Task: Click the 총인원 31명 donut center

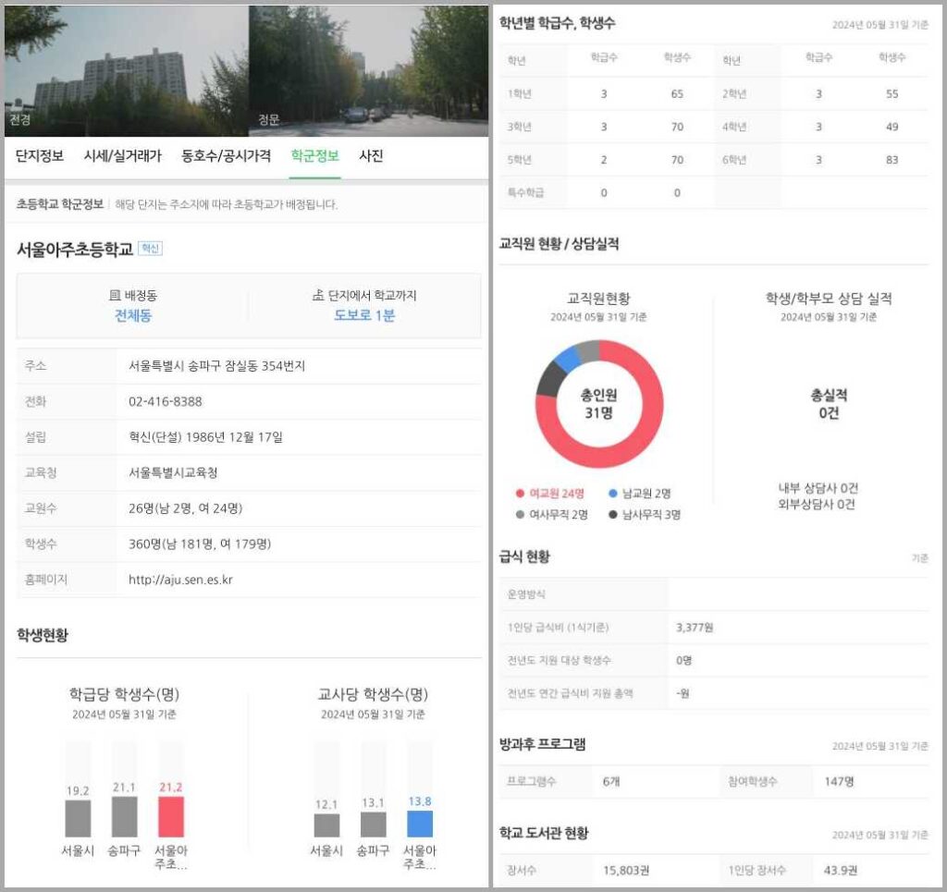Action: point(598,404)
